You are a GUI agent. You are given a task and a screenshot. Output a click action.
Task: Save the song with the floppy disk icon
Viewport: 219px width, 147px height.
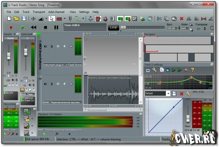24,18
